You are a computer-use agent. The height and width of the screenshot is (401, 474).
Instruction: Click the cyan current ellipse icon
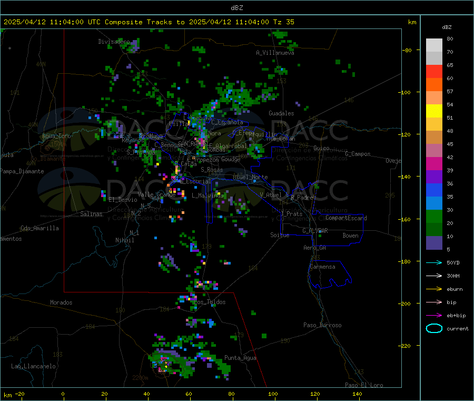tap(434, 328)
